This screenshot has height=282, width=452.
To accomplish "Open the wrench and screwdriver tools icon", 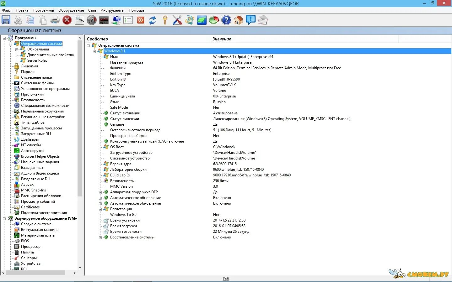I will (x=177, y=20).
